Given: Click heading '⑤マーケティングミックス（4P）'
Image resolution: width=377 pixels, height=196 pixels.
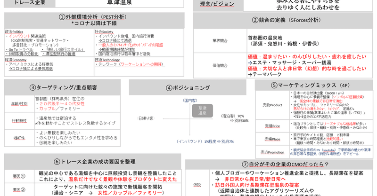Looking at the screenshot, I should pos(311,86).
